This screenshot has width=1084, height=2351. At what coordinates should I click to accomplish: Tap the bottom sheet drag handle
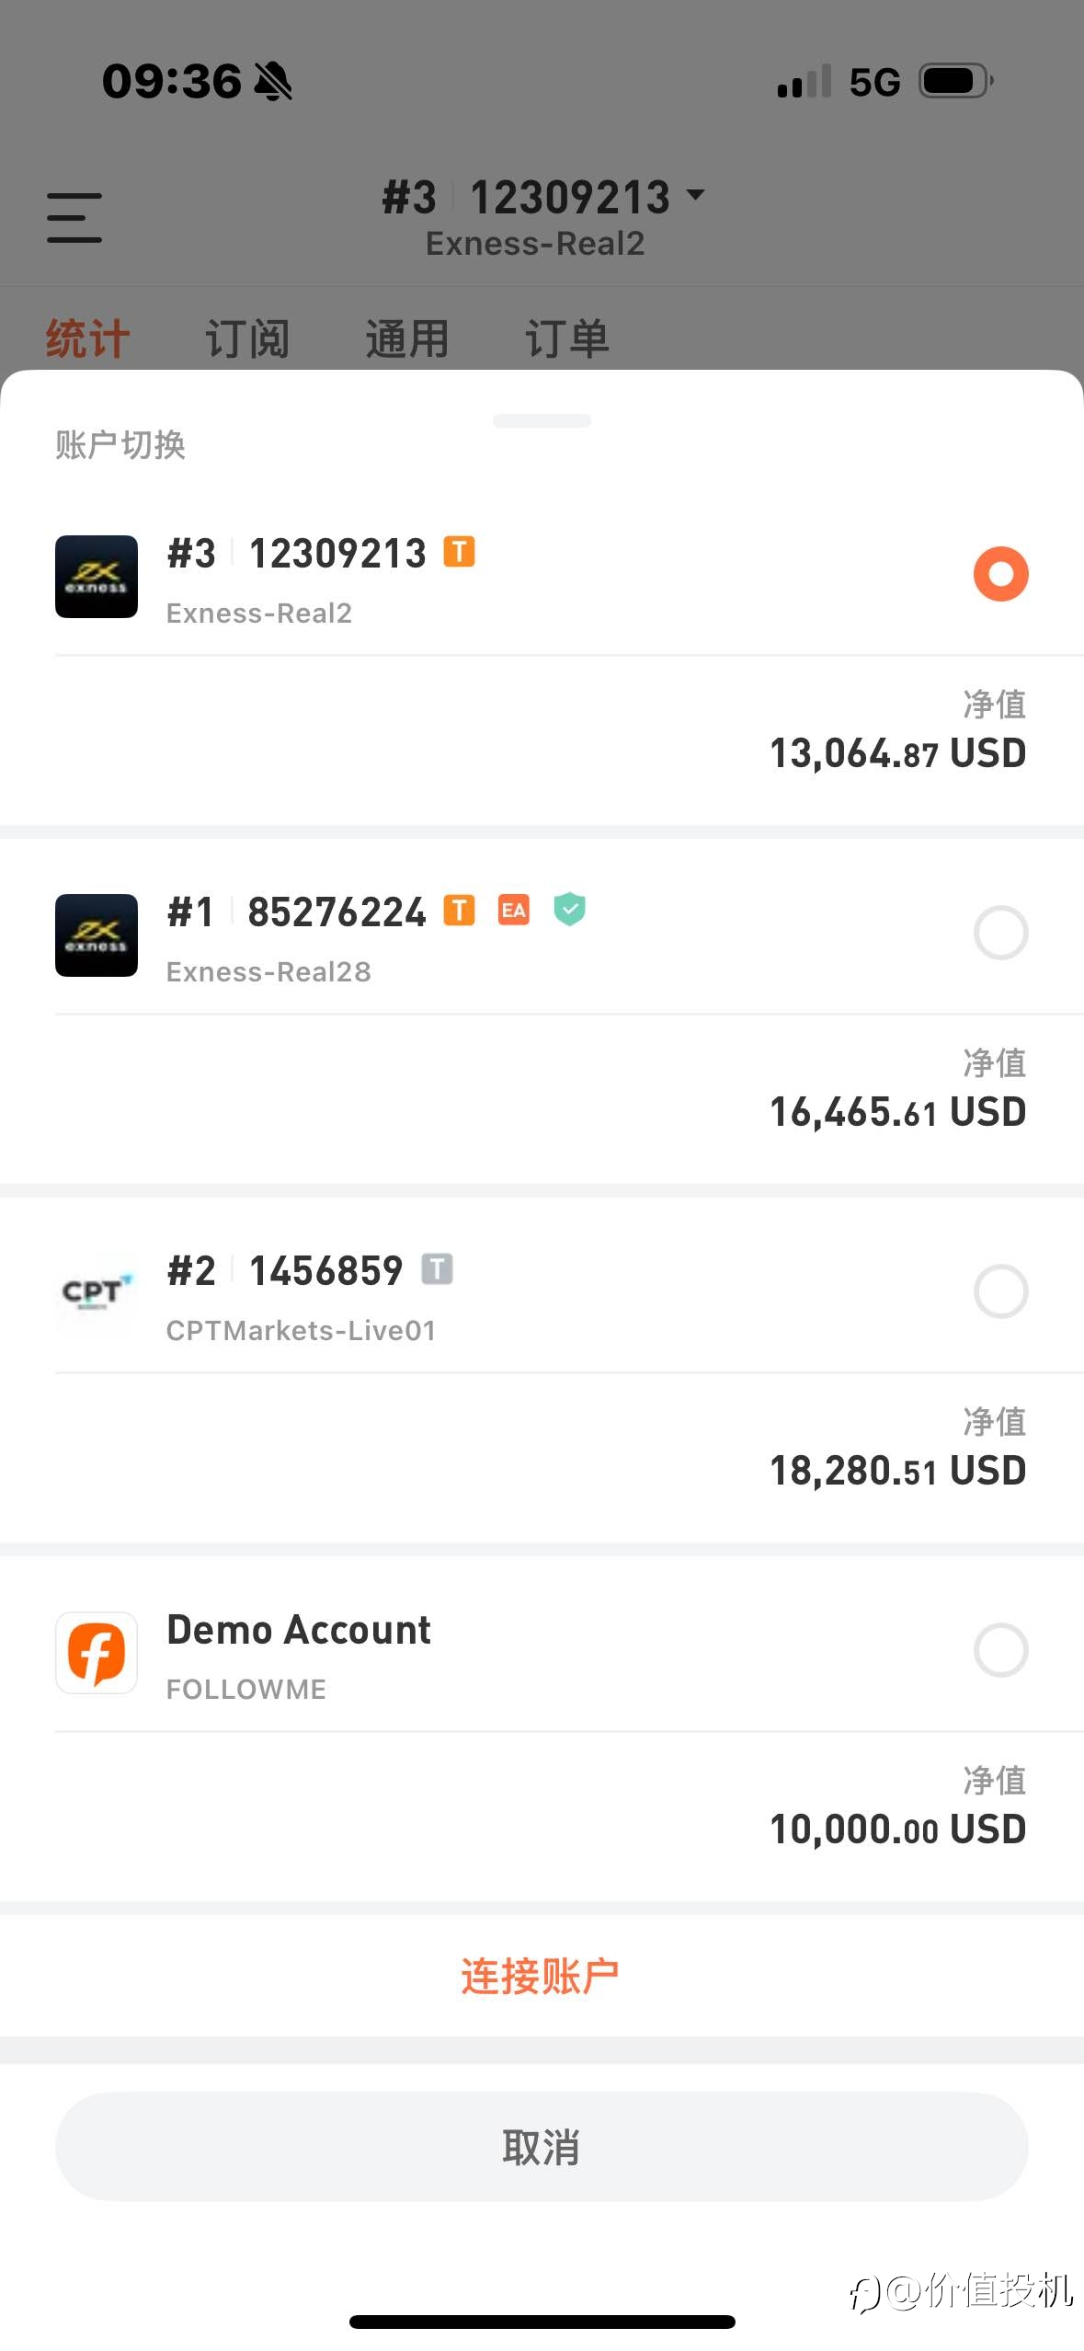pyautogui.click(x=542, y=420)
